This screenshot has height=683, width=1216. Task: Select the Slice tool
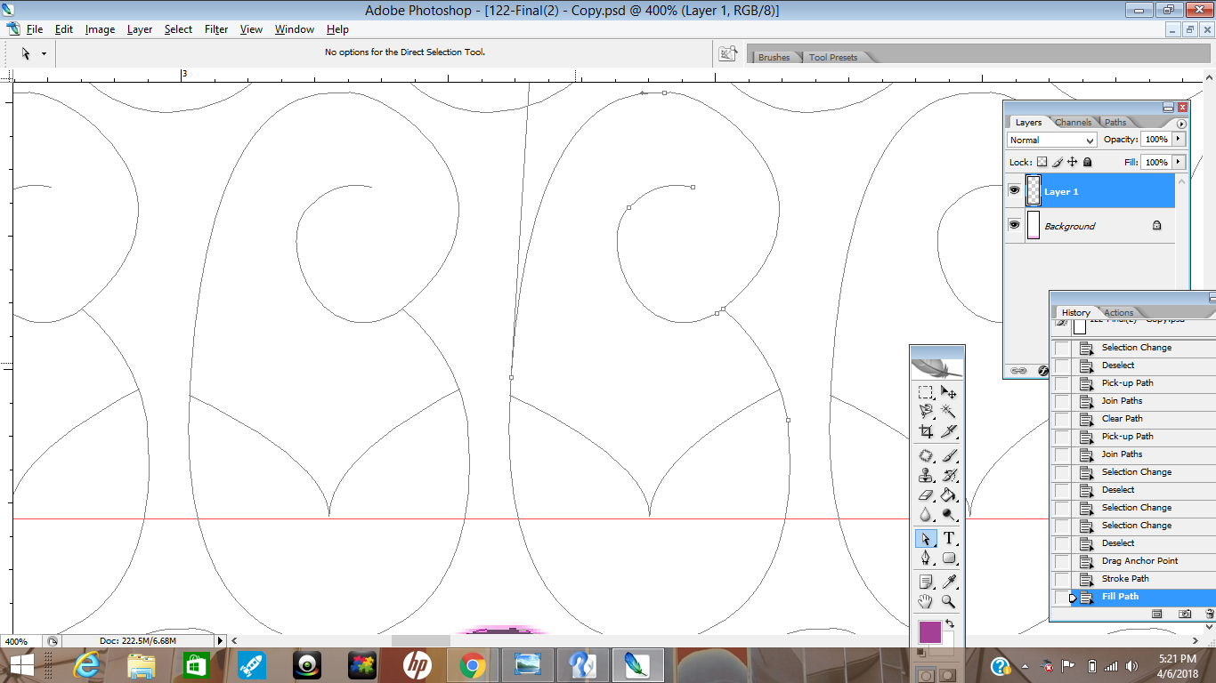coord(949,431)
